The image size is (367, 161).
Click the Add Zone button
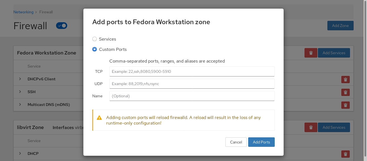tap(340, 26)
